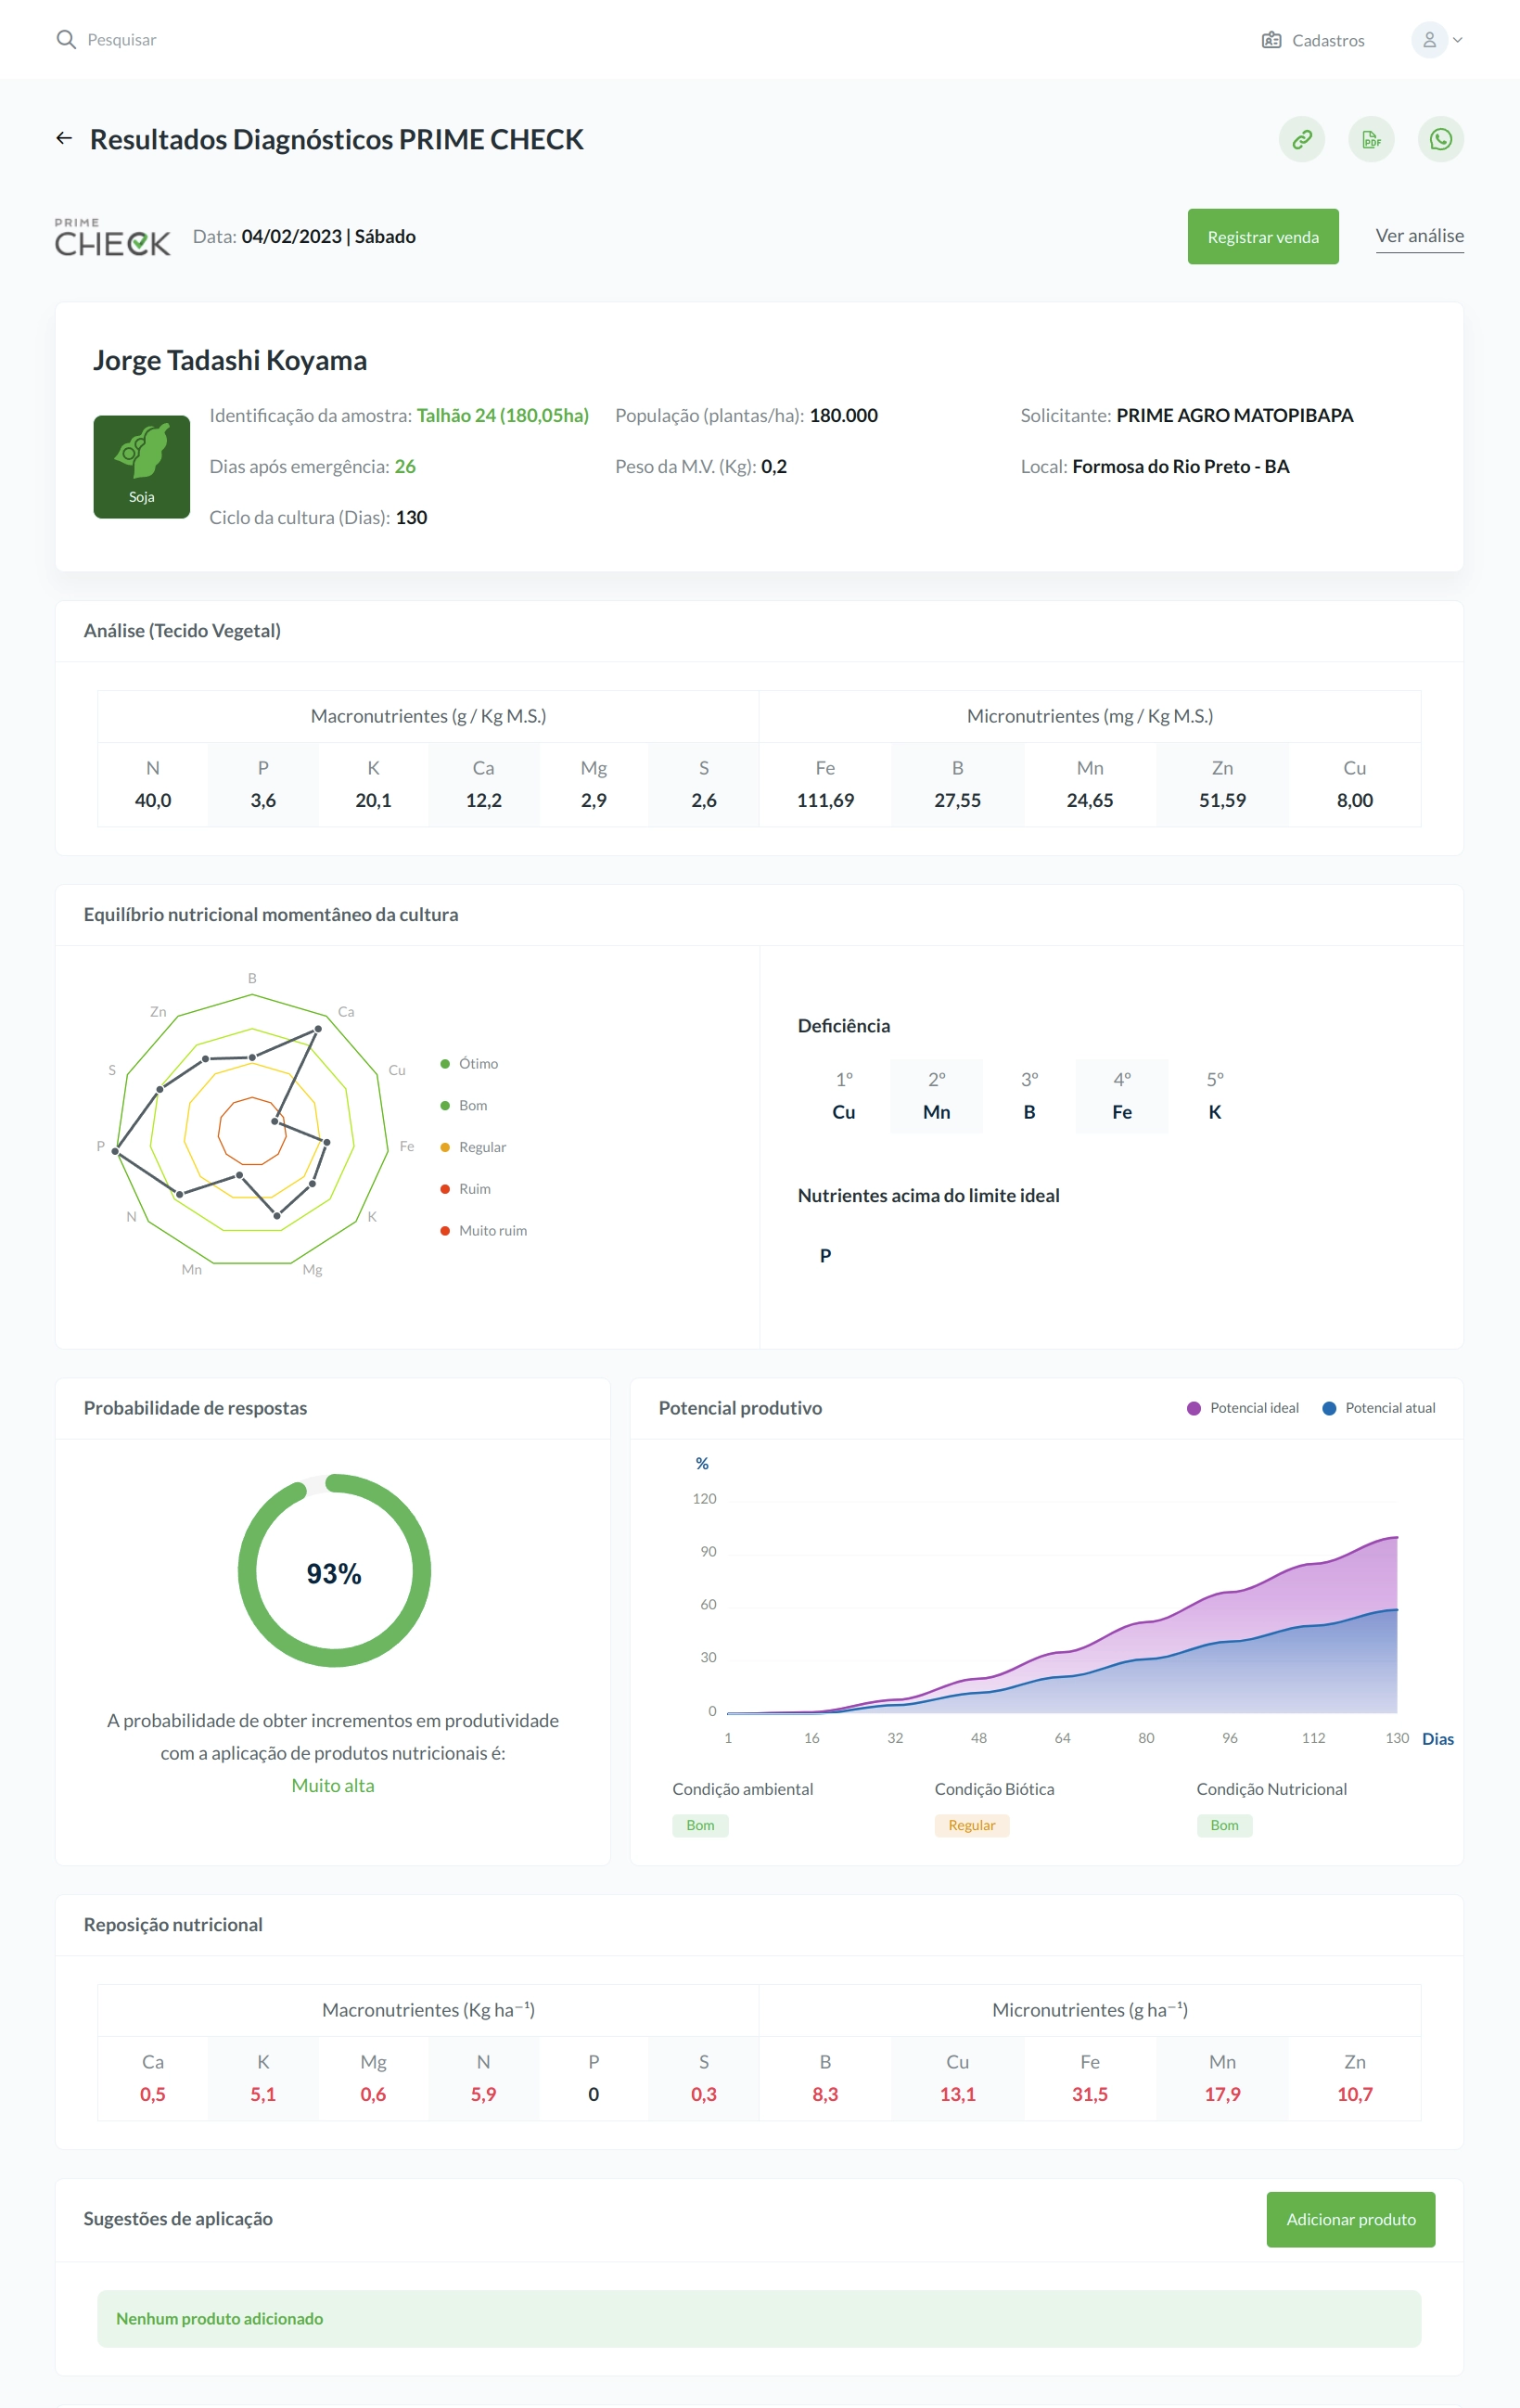1520x2408 pixels.
Task: Share results via the WhatsApp icon
Action: pyautogui.click(x=1440, y=139)
